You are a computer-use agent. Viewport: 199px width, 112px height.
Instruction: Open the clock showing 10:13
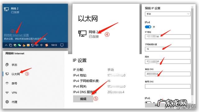(x=54, y=45)
